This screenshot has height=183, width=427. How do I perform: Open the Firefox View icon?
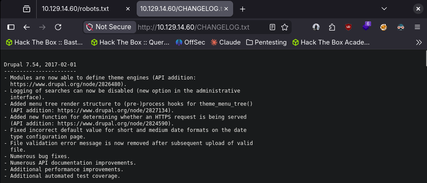pyautogui.click(x=27, y=9)
